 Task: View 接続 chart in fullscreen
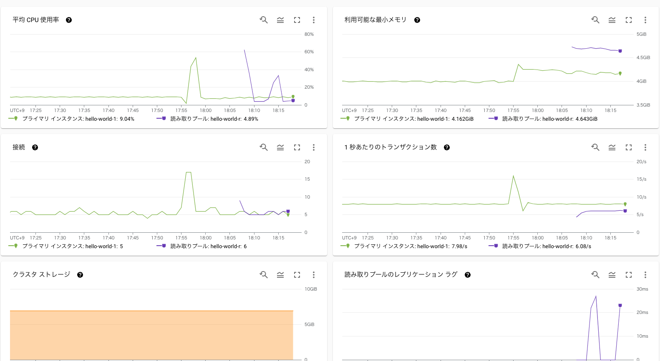297,147
